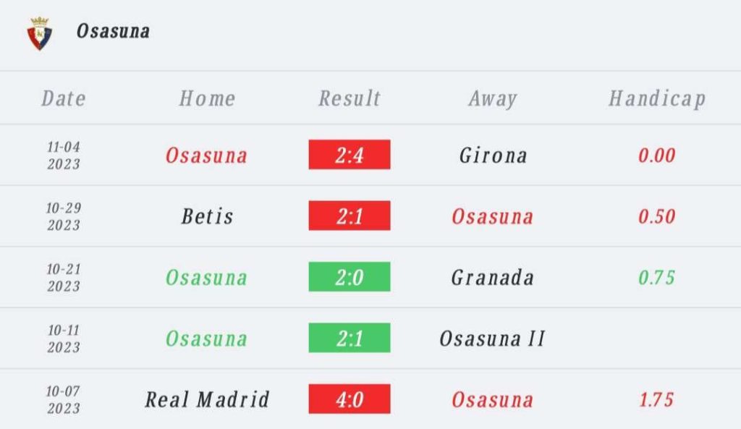Open the Osasuna team title

click(x=113, y=31)
